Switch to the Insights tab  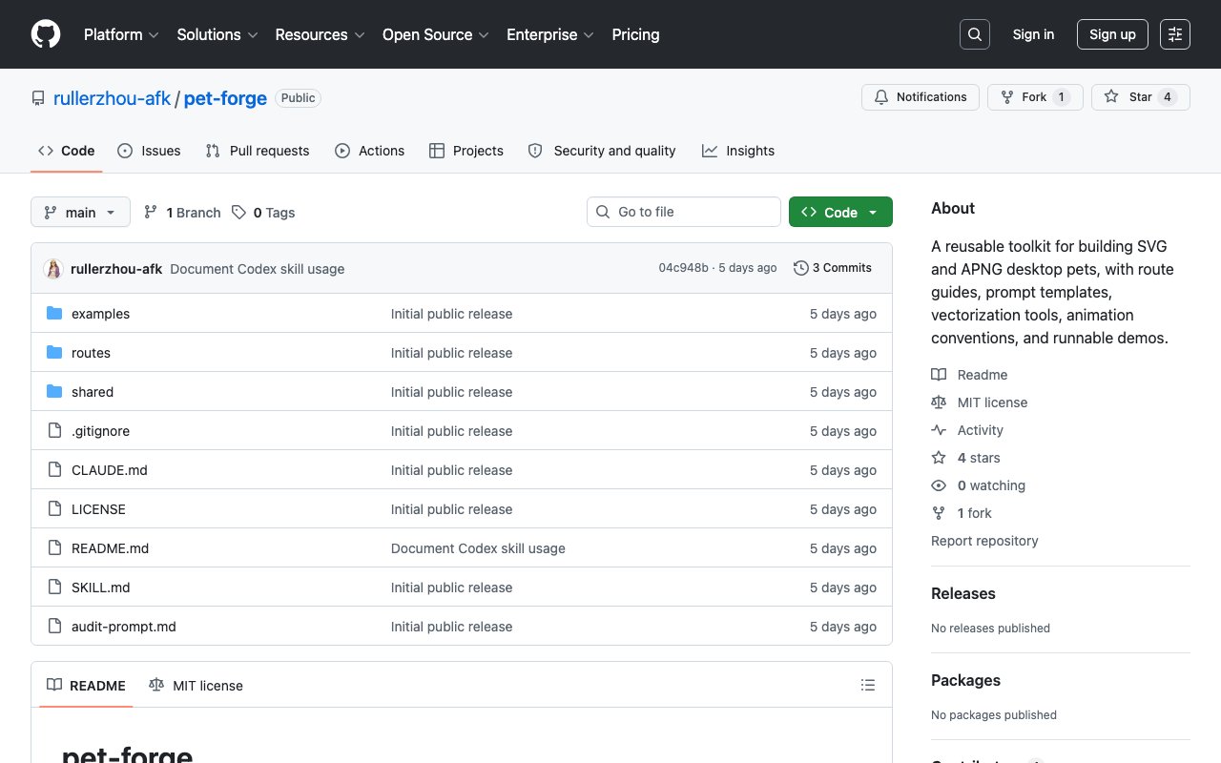pyautogui.click(x=738, y=151)
